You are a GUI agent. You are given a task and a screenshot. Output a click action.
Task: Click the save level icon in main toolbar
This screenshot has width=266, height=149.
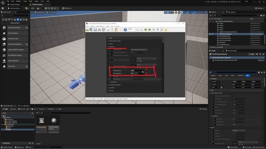[x=3, y=8]
